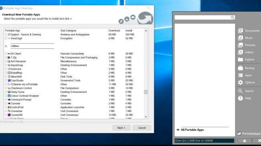Open the Apps list icon
Screen dimensions: 261x146
[241, 75]
